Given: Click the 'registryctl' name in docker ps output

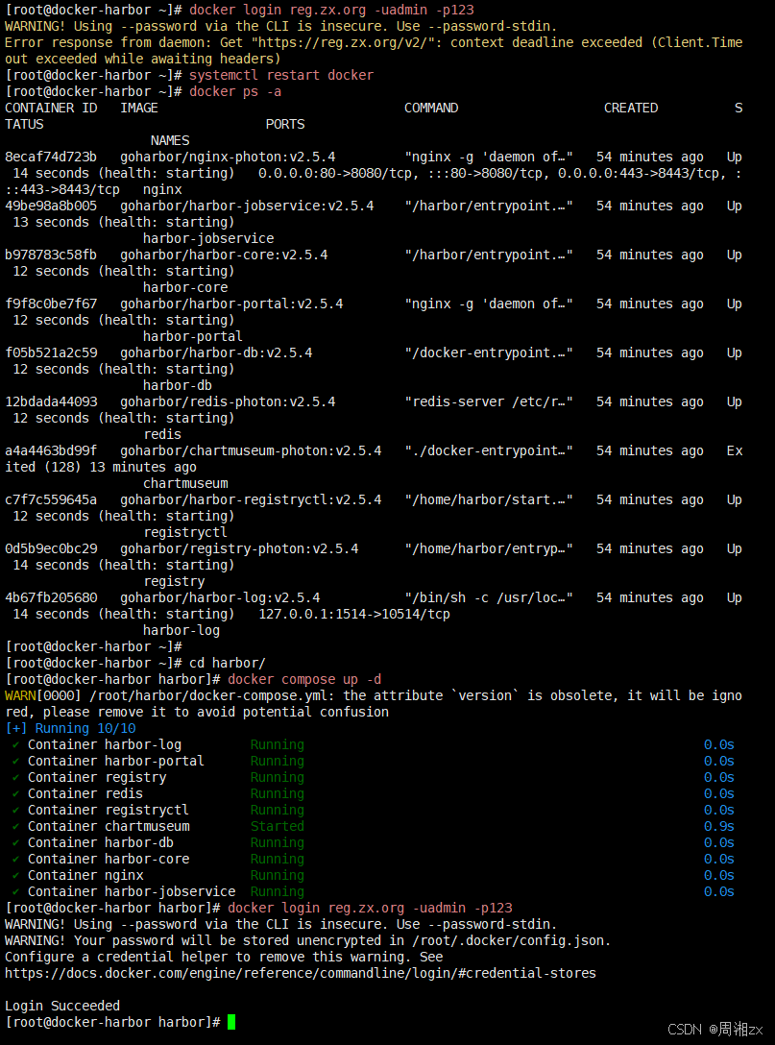Looking at the screenshot, I should 185,532.
